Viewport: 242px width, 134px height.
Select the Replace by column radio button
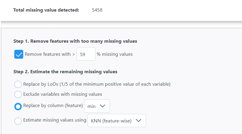[x=18, y=106]
